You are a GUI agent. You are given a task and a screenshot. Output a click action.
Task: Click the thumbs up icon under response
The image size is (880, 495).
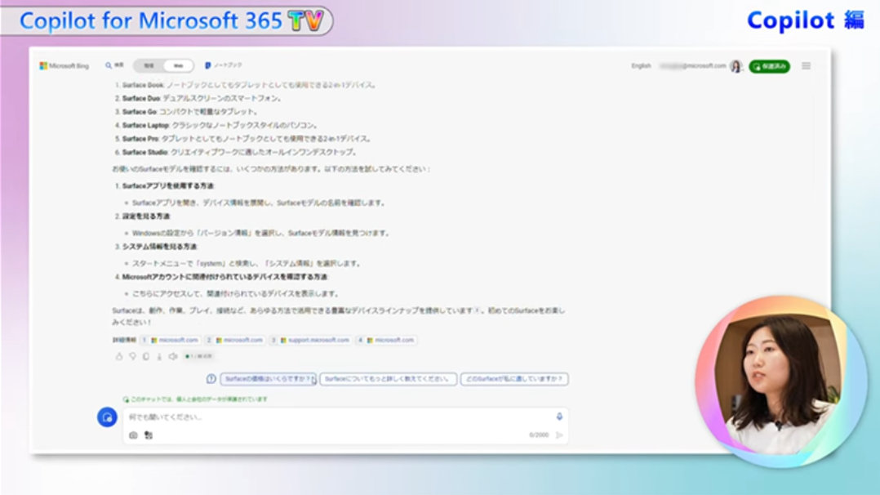click(119, 356)
